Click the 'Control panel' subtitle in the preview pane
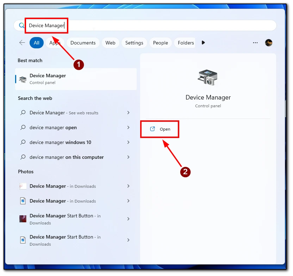The image size is (293, 276). point(208,106)
